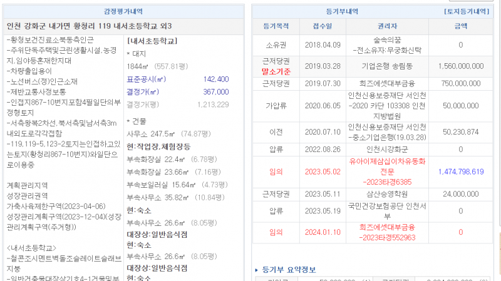The width and height of the screenshot is (501, 281).
Task: Click the 금액 column header
Action: (x=460, y=26)
